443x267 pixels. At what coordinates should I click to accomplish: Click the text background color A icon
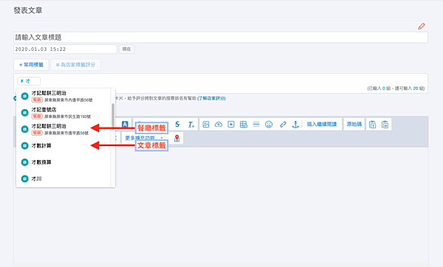[125, 124]
